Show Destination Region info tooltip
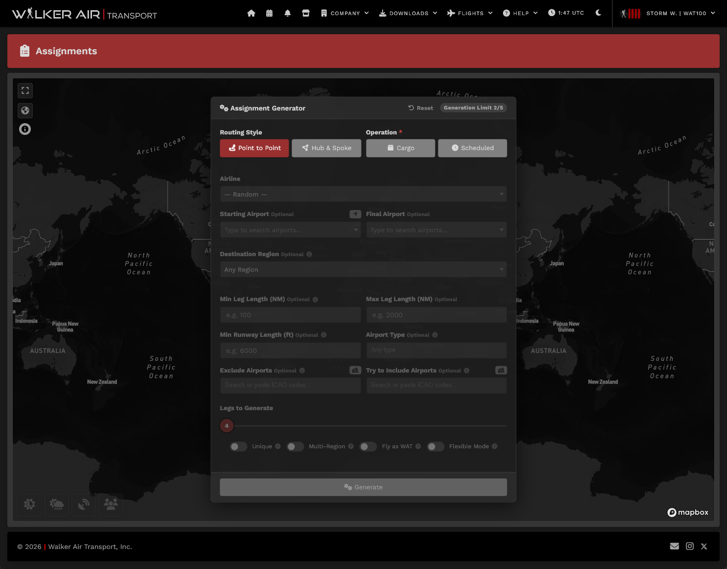The height and width of the screenshot is (569, 727). (x=309, y=254)
